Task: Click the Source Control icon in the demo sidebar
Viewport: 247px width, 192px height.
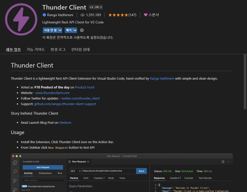Action: pos(15,181)
